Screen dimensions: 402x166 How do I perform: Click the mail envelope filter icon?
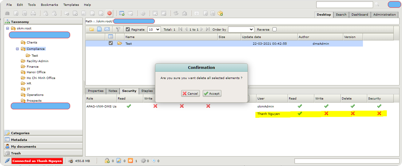coord(107,29)
